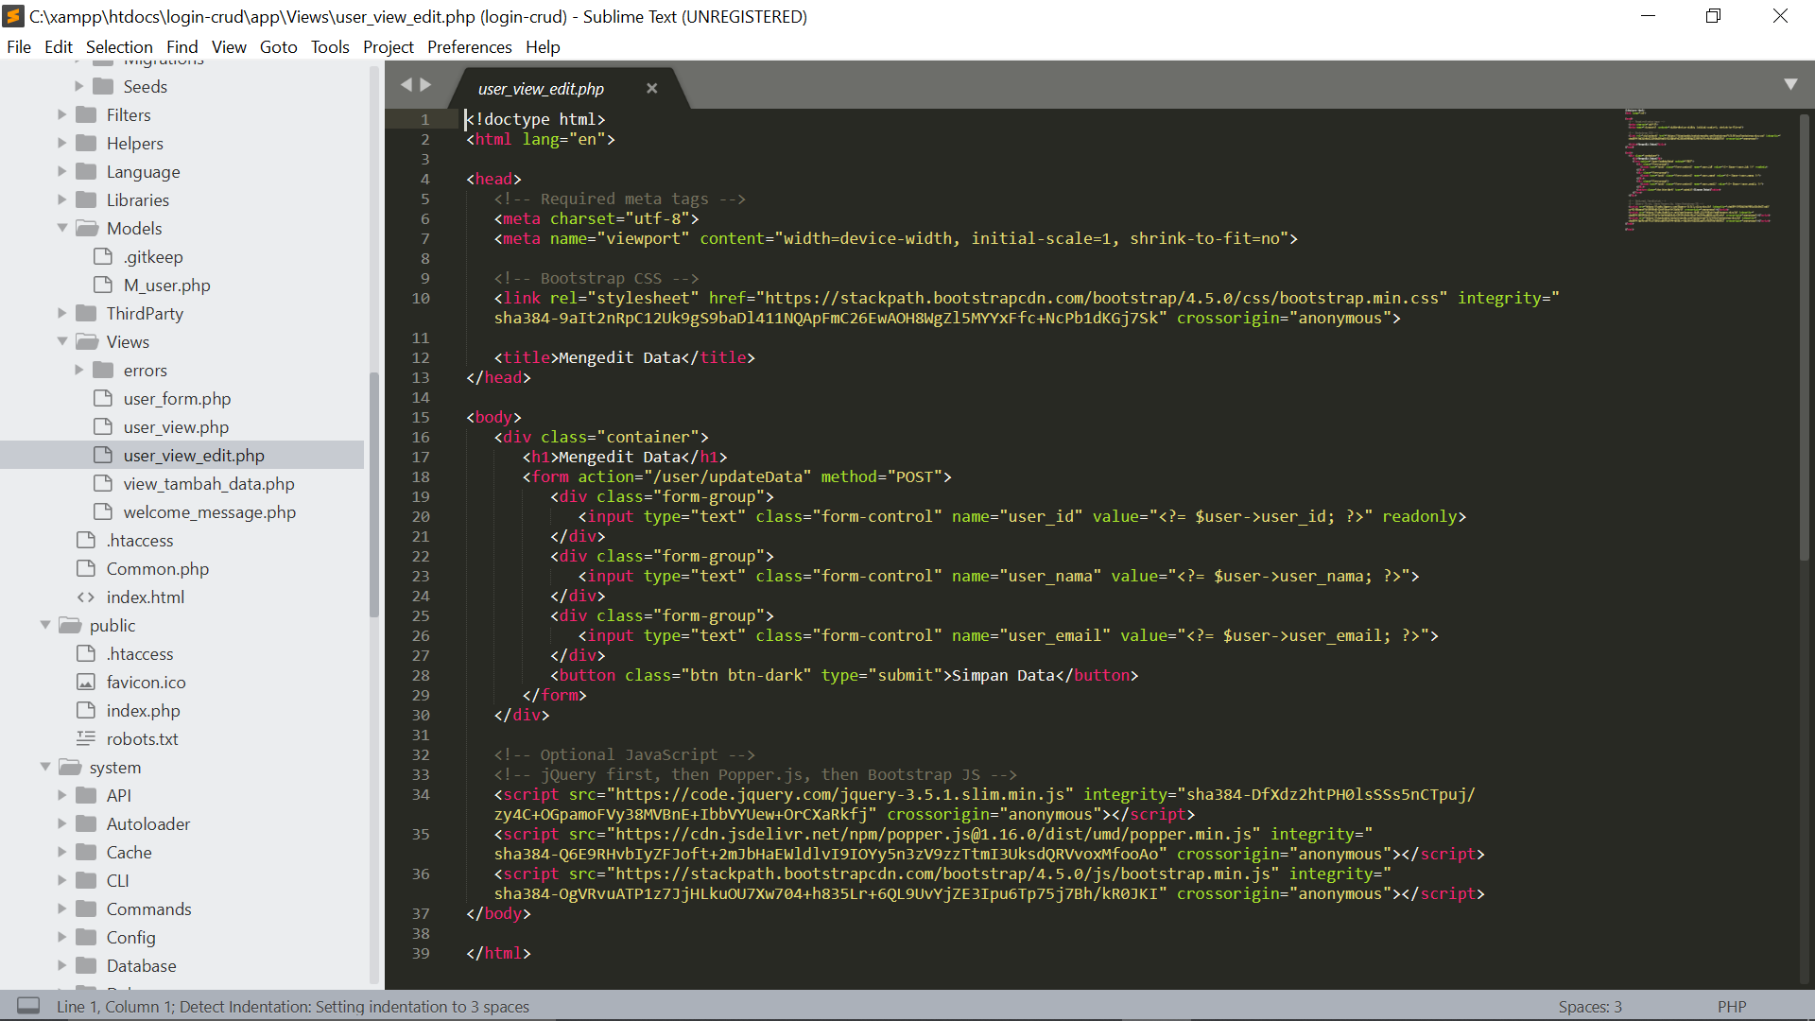Collapse the public folder
The width and height of the screenshot is (1815, 1021).
[x=45, y=625]
